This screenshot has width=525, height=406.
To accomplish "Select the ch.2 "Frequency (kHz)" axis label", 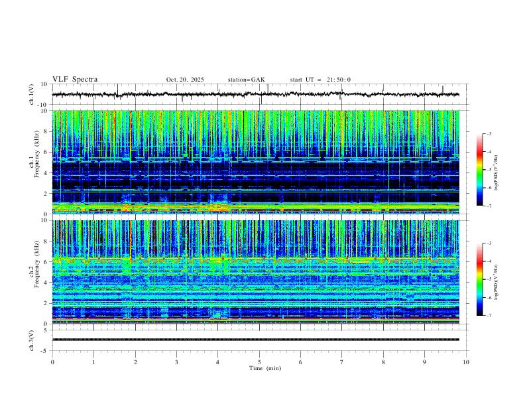I will point(37,264).
